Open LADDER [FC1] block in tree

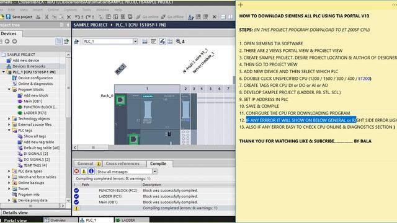(35, 113)
